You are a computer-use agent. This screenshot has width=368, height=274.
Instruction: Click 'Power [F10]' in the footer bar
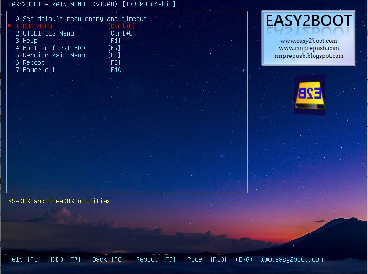[x=207, y=259]
